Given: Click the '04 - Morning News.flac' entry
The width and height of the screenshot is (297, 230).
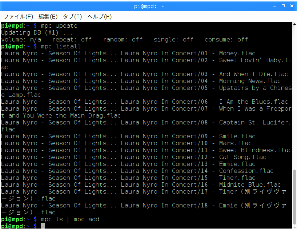Looking at the screenshot, I should click(241, 81).
